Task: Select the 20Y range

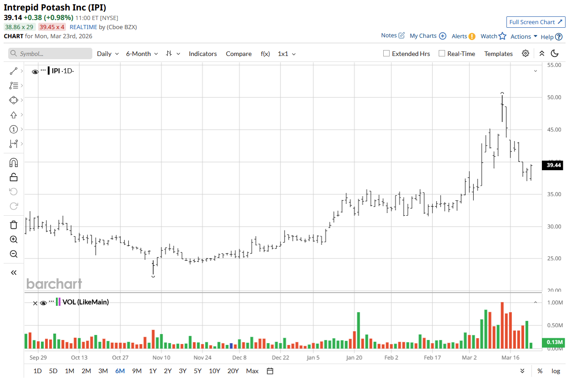Action: (233, 371)
